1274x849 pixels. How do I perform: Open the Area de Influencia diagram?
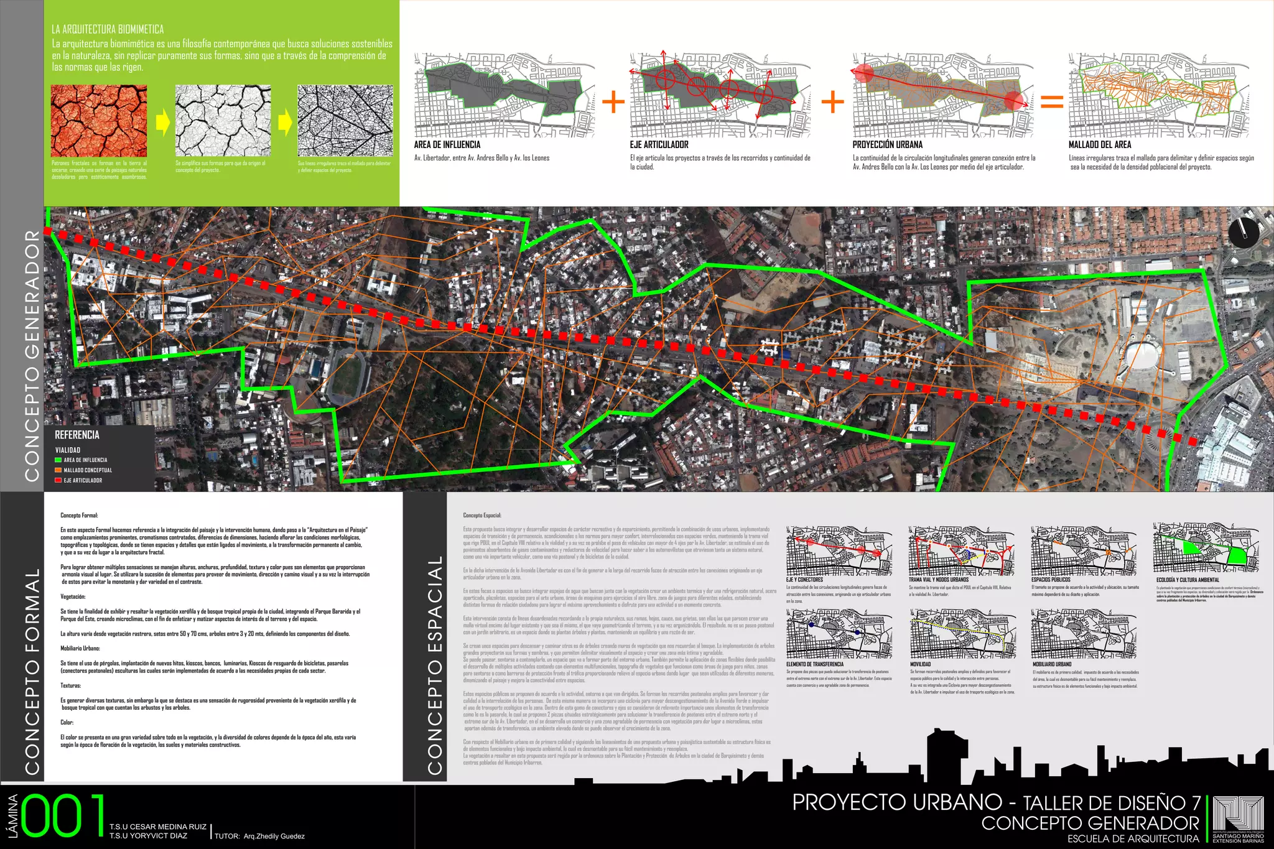click(504, 95)
